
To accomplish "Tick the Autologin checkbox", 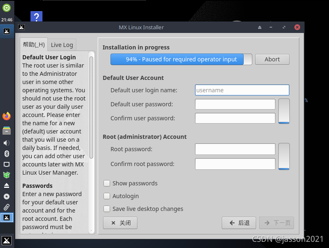I will 107,196.
